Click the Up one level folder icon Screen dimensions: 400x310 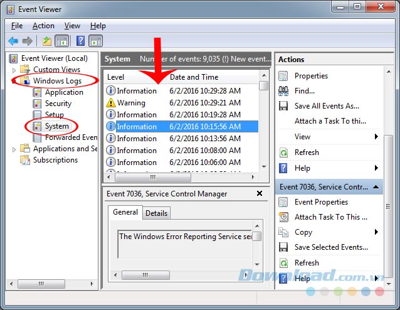pos(46,41)
